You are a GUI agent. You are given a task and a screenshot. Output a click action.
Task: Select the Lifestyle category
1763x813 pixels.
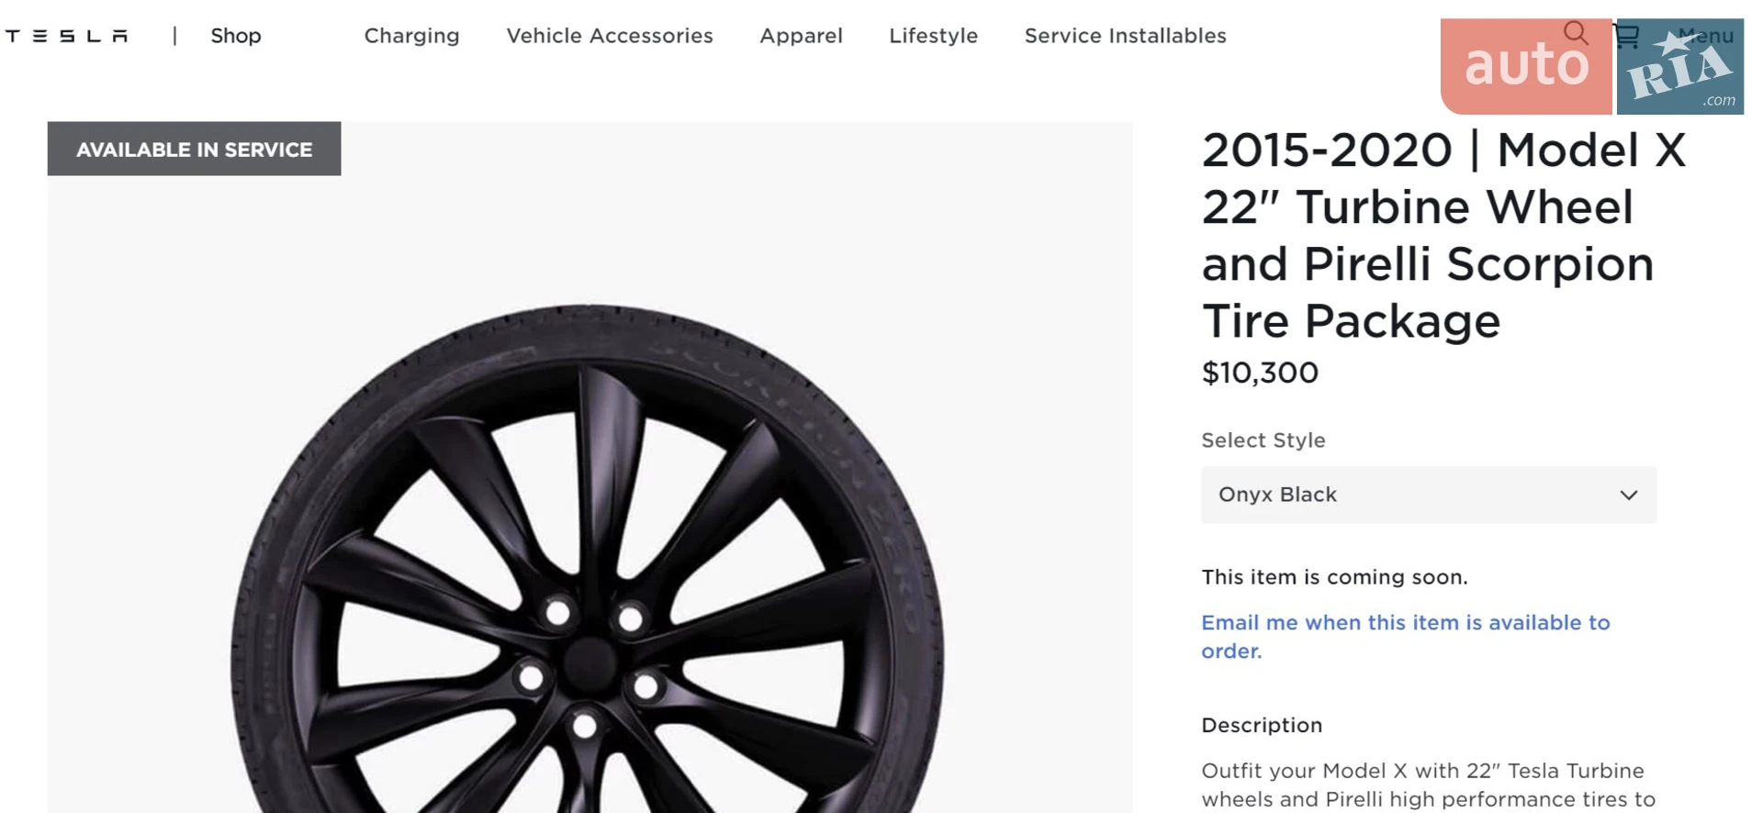933,36
